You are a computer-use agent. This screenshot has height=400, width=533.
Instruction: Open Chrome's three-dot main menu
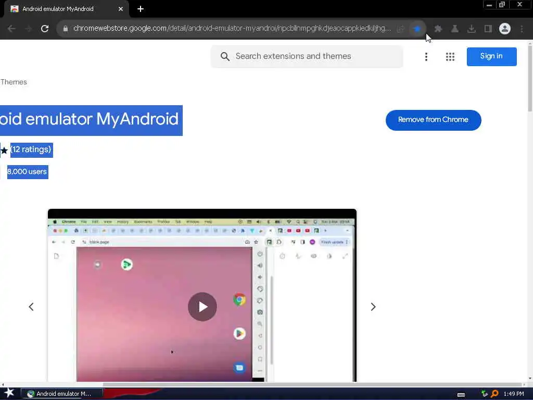tap(522, 29)
